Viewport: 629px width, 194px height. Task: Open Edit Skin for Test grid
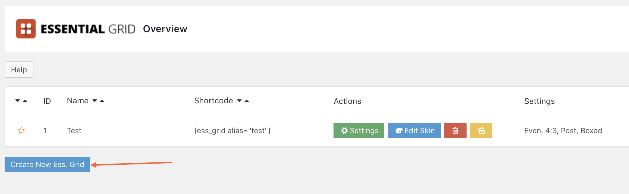[414, 131]
